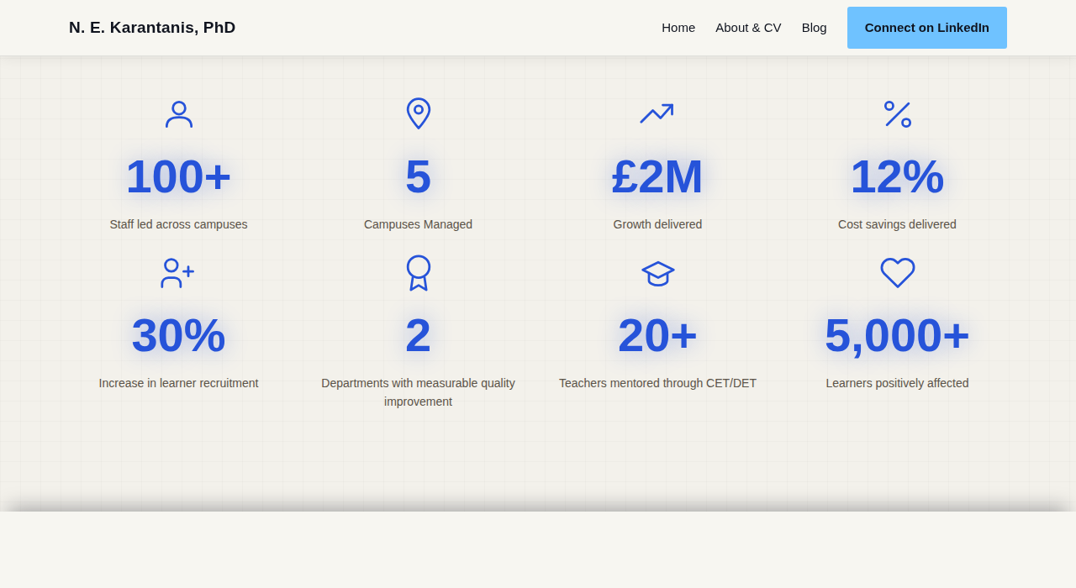The height and width of the screenshot is (588, 1076).
Task: Click the map pin icon above Campuses Managed
Action: click(x=419, y=114)
